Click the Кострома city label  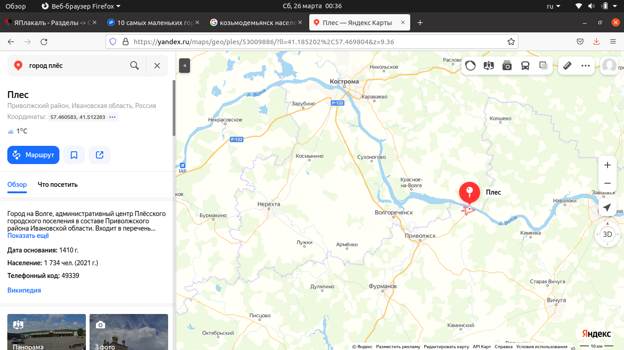(344, 82)
